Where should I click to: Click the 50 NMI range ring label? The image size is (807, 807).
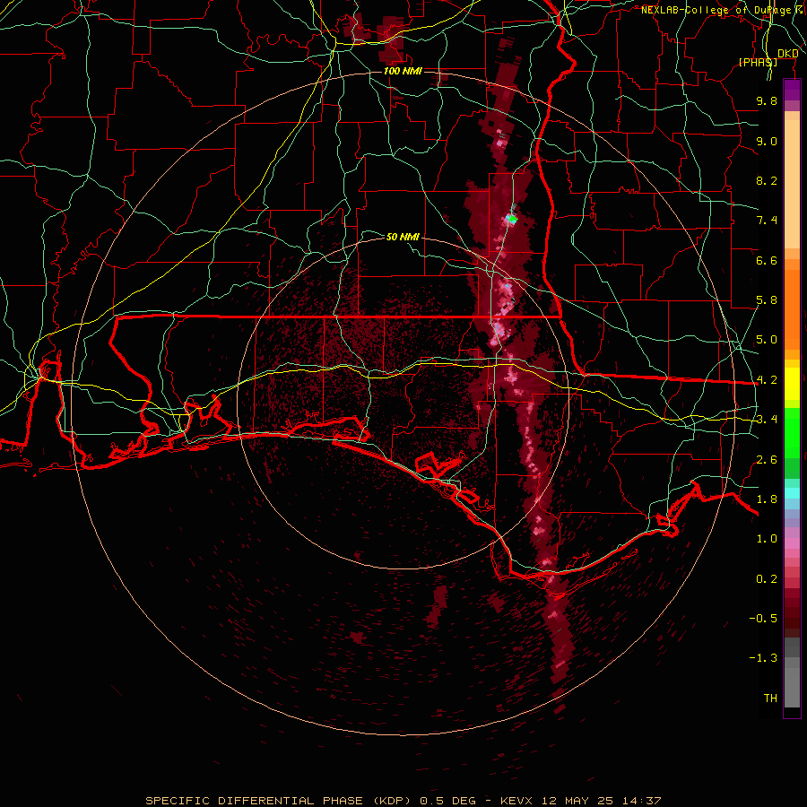(x=403, y=237)
